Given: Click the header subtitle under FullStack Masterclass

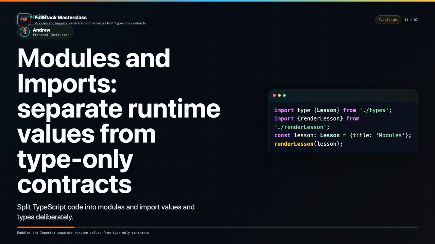Looking at the screenshot, I should click(90, 23).
